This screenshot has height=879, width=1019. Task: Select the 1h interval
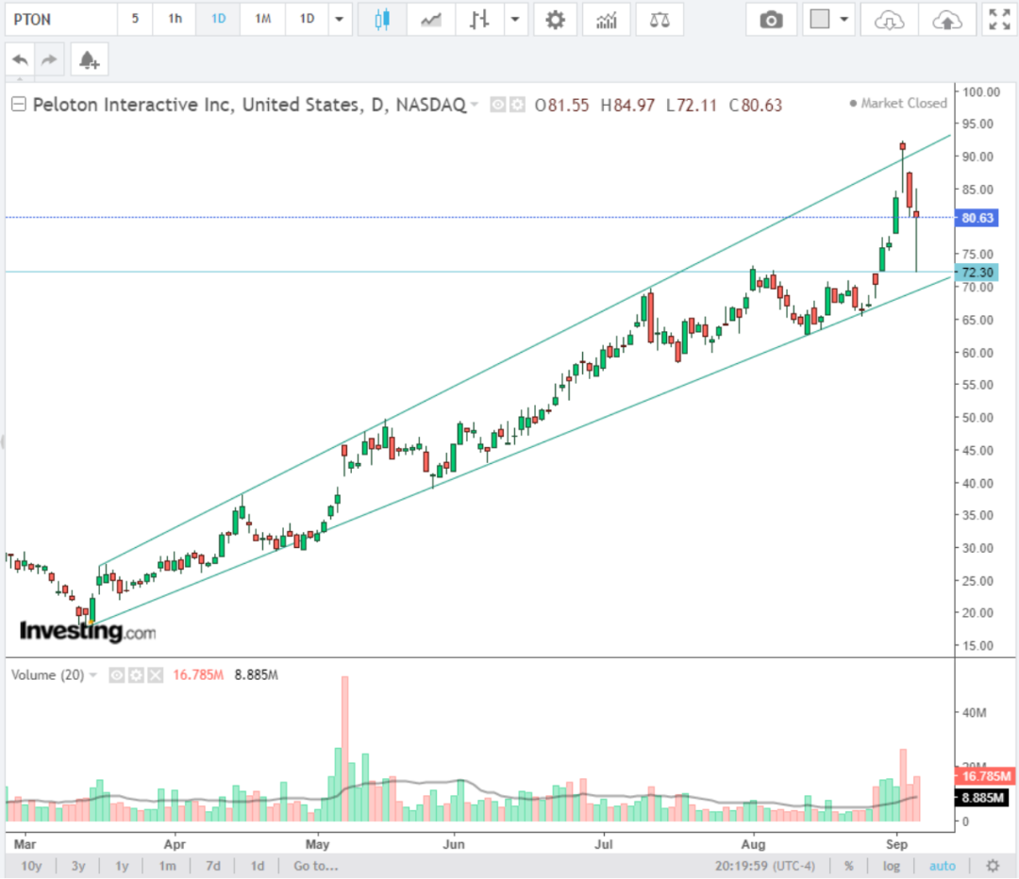[175, 19]
